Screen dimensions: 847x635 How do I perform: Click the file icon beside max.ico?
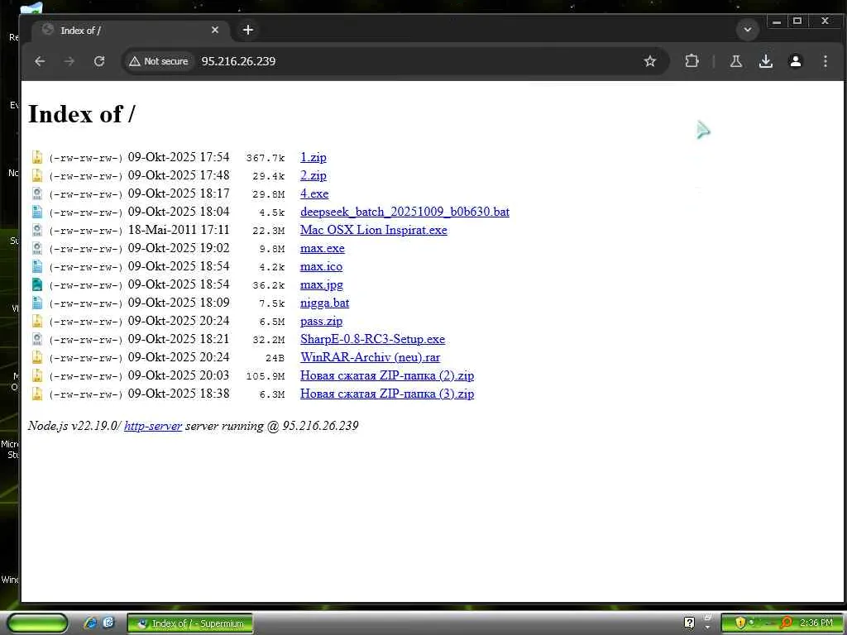pyautogui.click(x=36, y=266)
